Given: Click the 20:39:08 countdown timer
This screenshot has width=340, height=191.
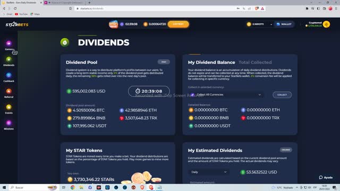Looking at the screenshot, I should [149, 91].
